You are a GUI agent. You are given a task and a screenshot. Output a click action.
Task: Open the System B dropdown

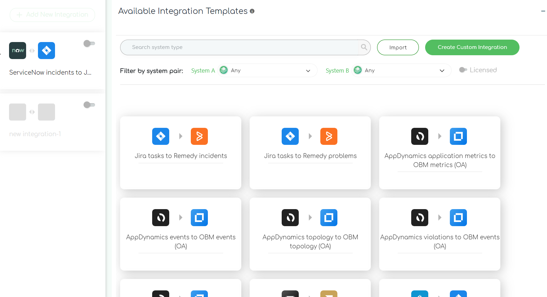pyautogui.click(x=401, y=71)
